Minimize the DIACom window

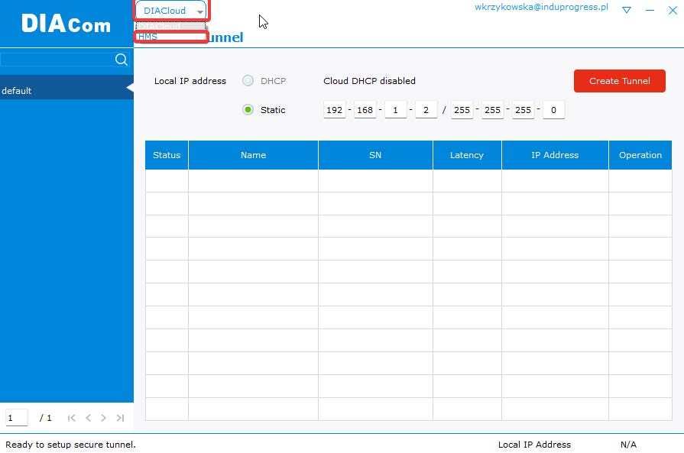click(650, 10)
